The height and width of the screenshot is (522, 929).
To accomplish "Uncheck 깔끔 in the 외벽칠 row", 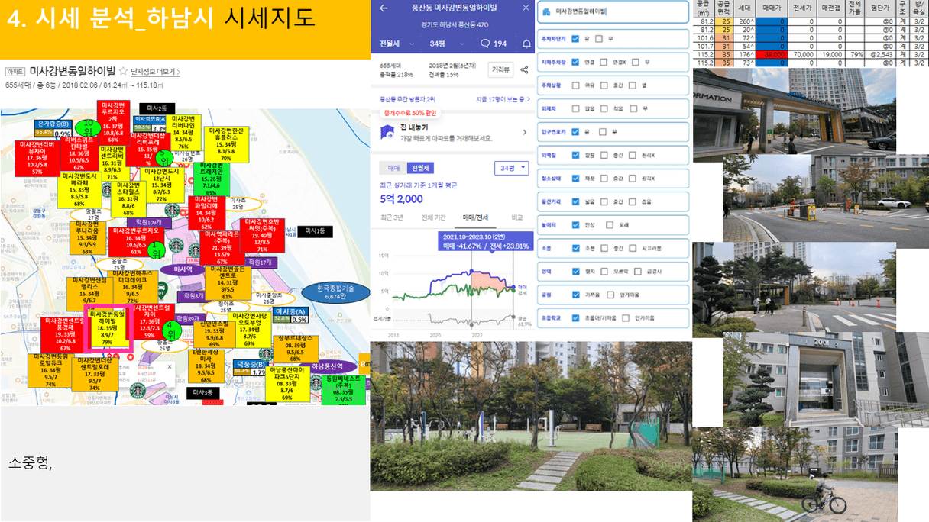I will [575, 156].
